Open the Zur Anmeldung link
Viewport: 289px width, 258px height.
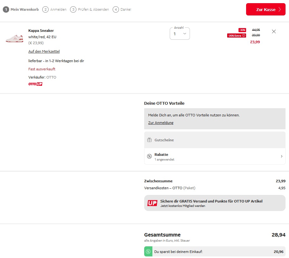click(161, 123)
